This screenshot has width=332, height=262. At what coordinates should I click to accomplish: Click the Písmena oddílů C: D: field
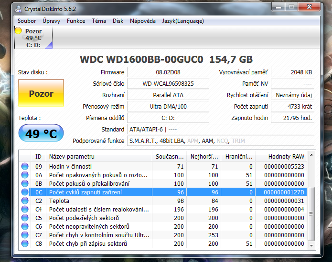pos(168,118)
